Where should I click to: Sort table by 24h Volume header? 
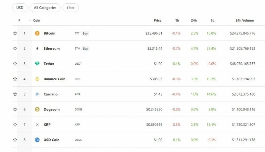pos(244,20)
